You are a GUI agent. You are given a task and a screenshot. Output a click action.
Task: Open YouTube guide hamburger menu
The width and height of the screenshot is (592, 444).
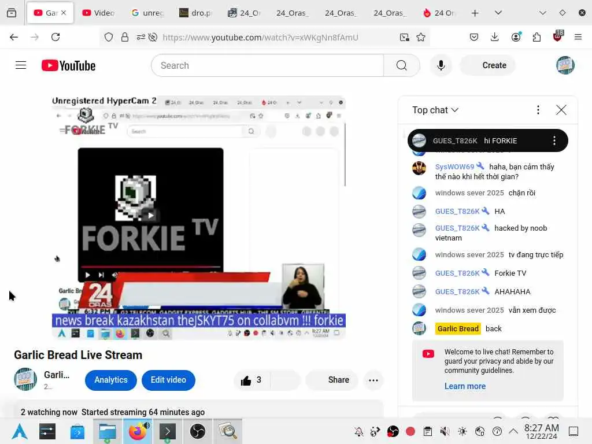[21, 65]
